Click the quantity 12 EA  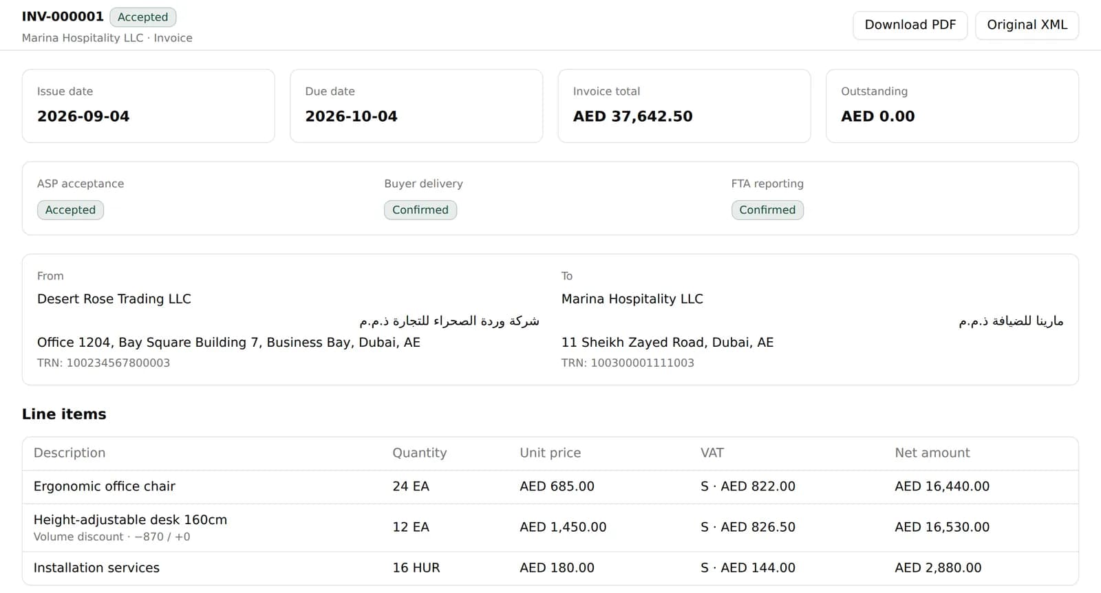pos(411,527)
